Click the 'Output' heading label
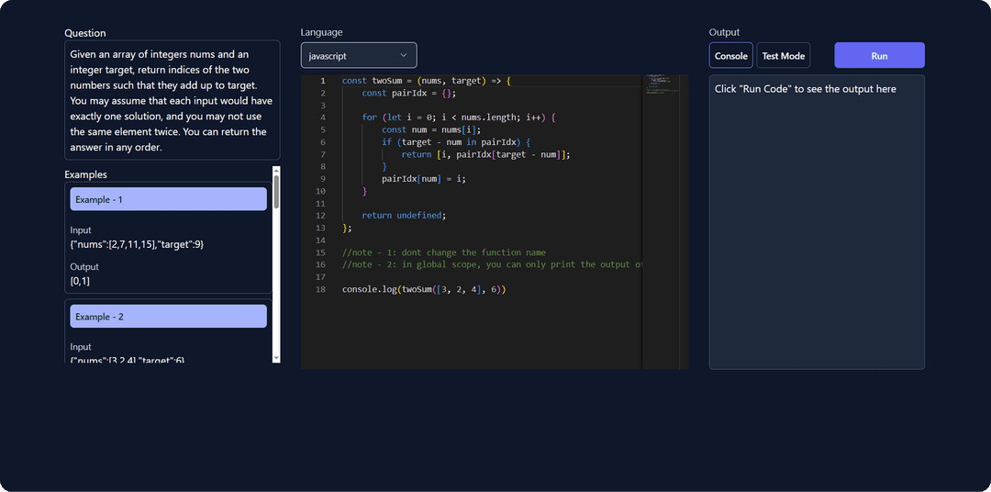 724,32
